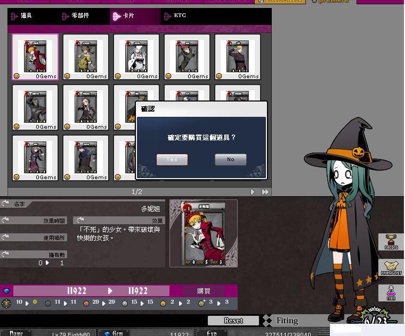Screen dimensions: 405x336
Task: Open the Record trophy icon
Action: (391, 242)
